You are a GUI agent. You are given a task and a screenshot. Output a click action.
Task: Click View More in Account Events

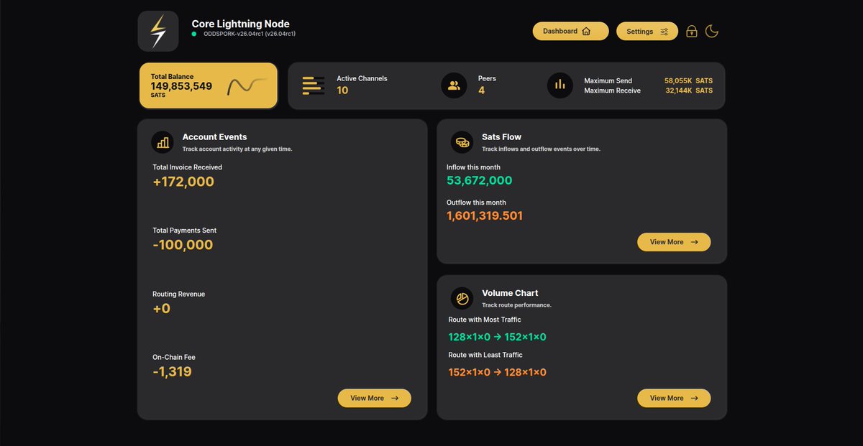click(x=375, y=398)
